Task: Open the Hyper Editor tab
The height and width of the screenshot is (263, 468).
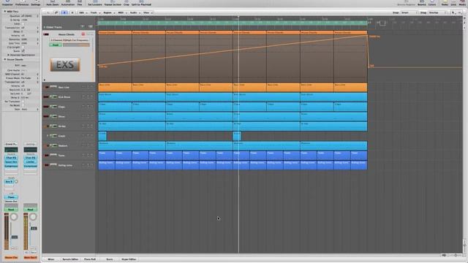Action: tap(129, 259)
